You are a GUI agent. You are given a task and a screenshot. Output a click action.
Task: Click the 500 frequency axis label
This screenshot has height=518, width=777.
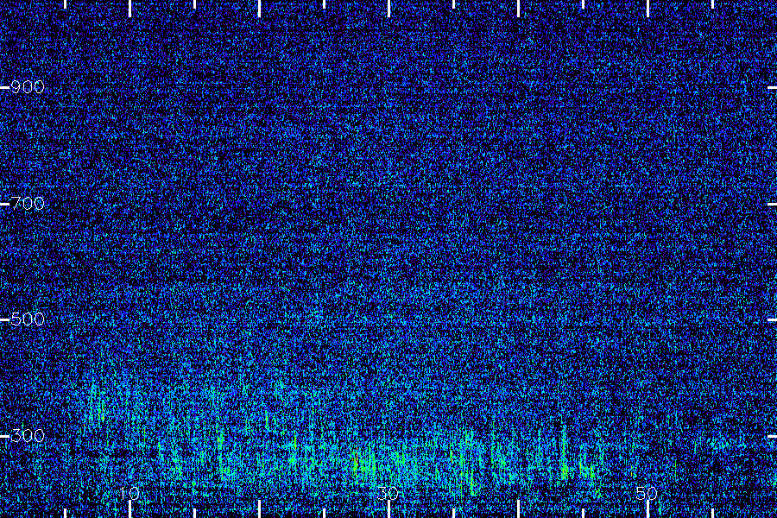click(28, 319)
